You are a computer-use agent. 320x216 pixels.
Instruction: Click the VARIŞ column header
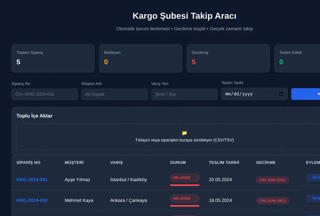pyautogui.click(x=117, y=162)
